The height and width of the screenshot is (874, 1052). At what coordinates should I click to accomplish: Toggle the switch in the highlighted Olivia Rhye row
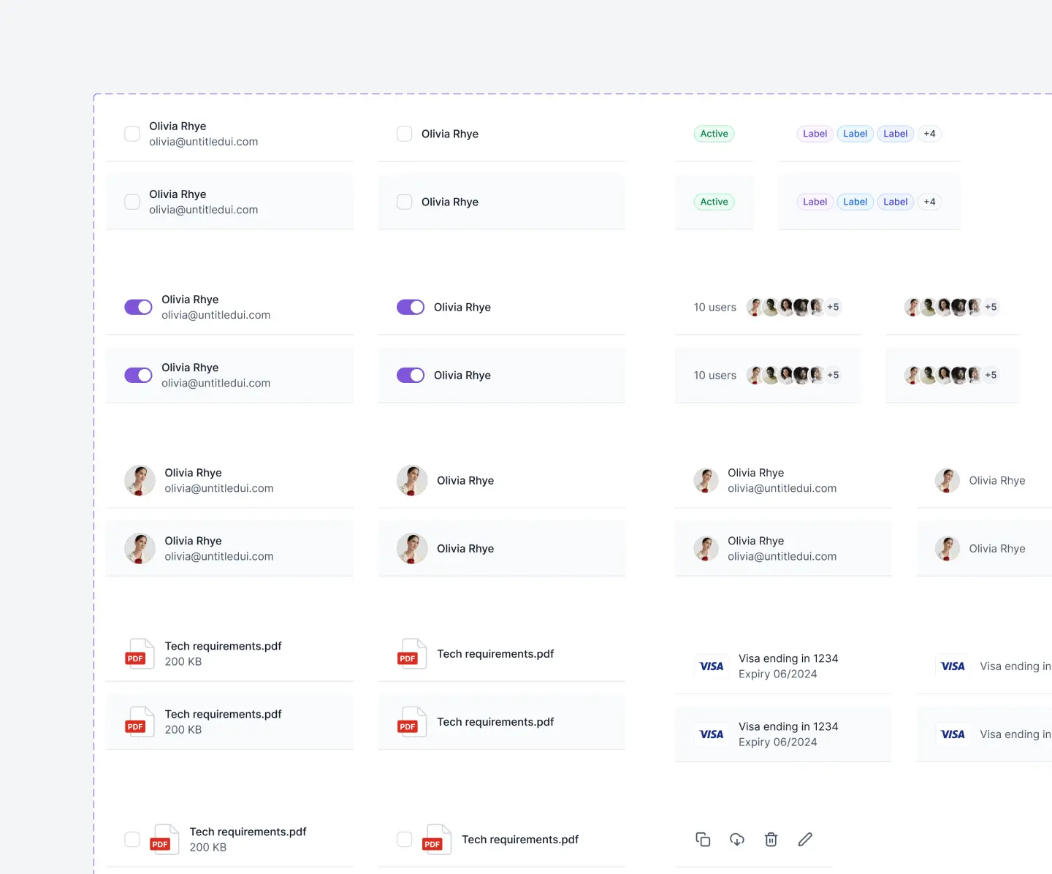point(138,375)
